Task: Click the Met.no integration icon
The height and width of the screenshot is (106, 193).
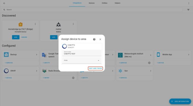Action: point(120,55)
